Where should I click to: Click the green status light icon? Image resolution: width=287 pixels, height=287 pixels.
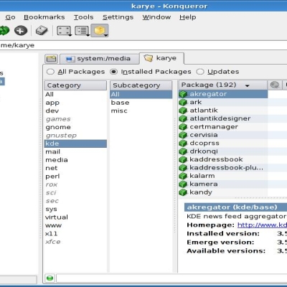coord(50,278)
